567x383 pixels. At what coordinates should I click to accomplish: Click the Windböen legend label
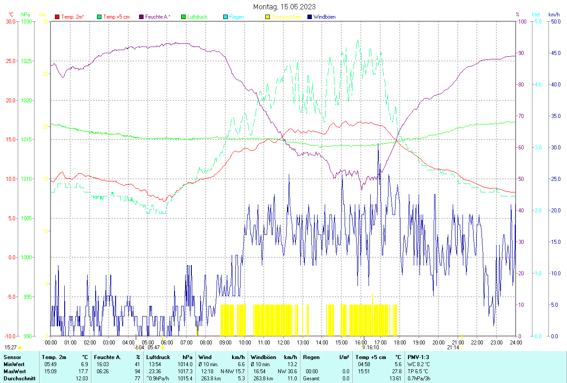(x=324, y=17)
